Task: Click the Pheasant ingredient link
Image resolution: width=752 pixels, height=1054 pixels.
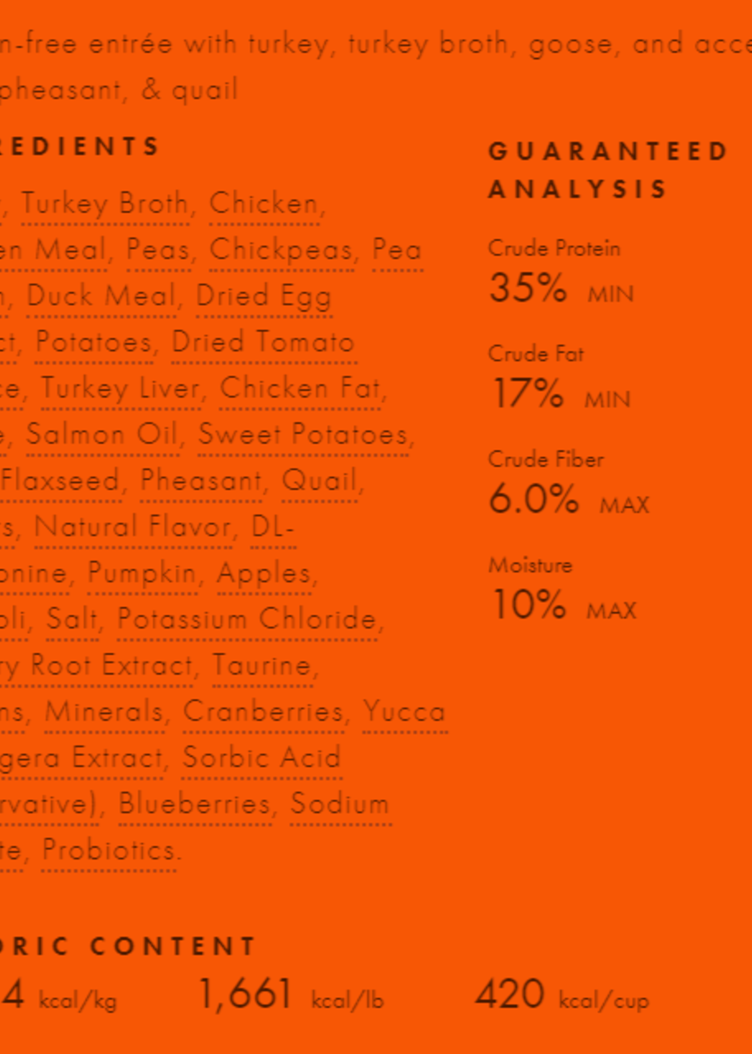Action: (x=200, y=481)
